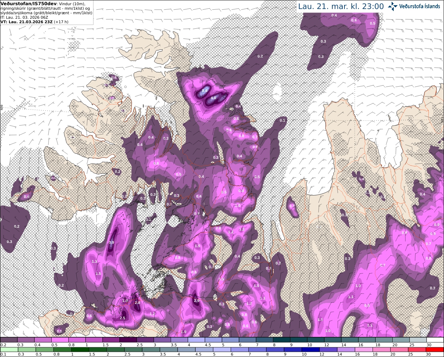Click the 5.6 precipitation peak label

[205, 91]
